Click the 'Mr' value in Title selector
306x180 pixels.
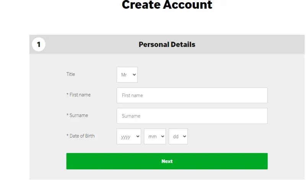coord(124,75)
